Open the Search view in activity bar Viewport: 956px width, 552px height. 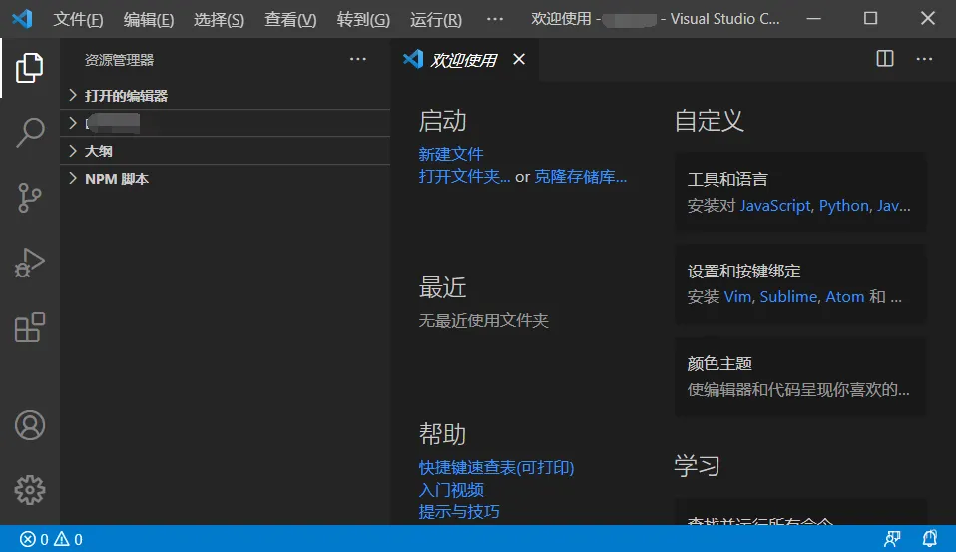click(29, 133)
